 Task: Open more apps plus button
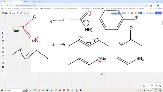click(3, 67)
